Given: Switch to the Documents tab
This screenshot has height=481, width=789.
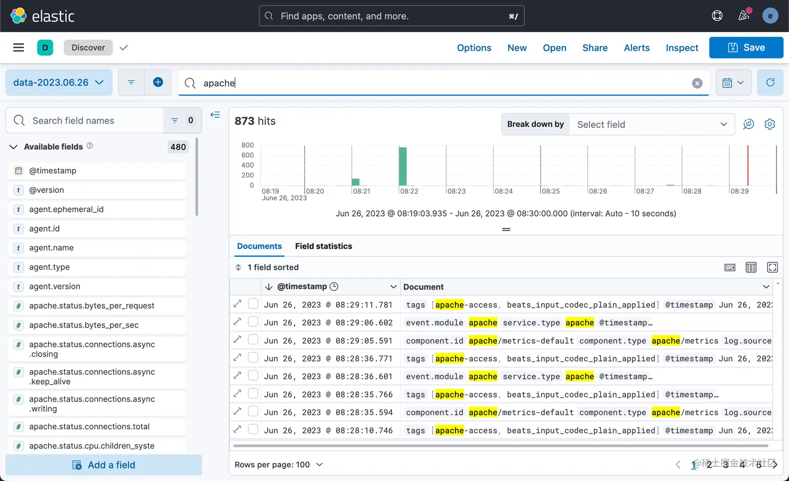Looking at the screenshot, I should click(259, 246).
